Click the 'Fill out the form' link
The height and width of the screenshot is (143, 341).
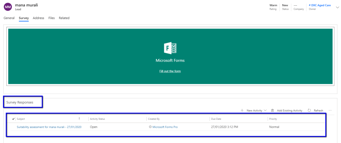pos(170,71)
